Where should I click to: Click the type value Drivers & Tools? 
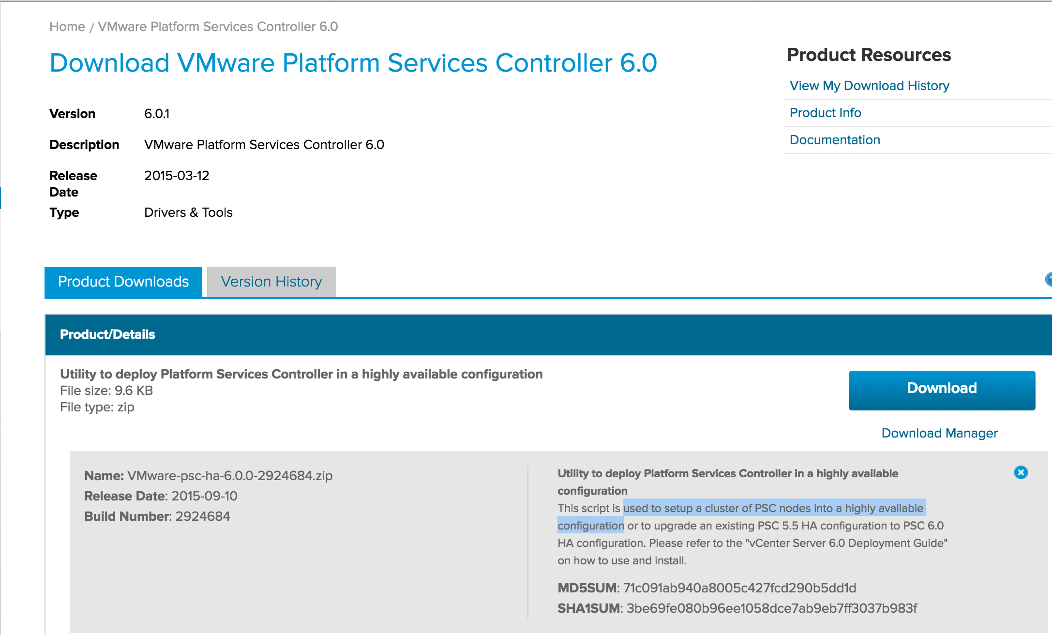point(188,212)
